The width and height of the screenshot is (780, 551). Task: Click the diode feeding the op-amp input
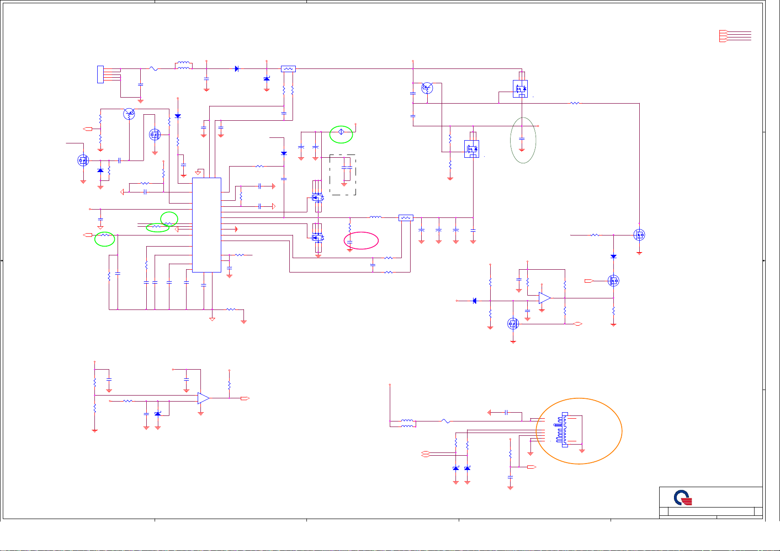[474, 301]
